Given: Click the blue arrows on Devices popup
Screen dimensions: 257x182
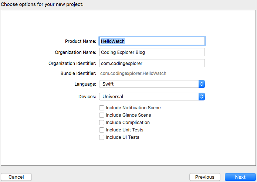Looking at the screenshot, I should tap(202, 96).
